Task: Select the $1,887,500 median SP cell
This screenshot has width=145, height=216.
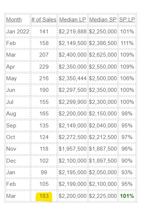Action: 103,149
